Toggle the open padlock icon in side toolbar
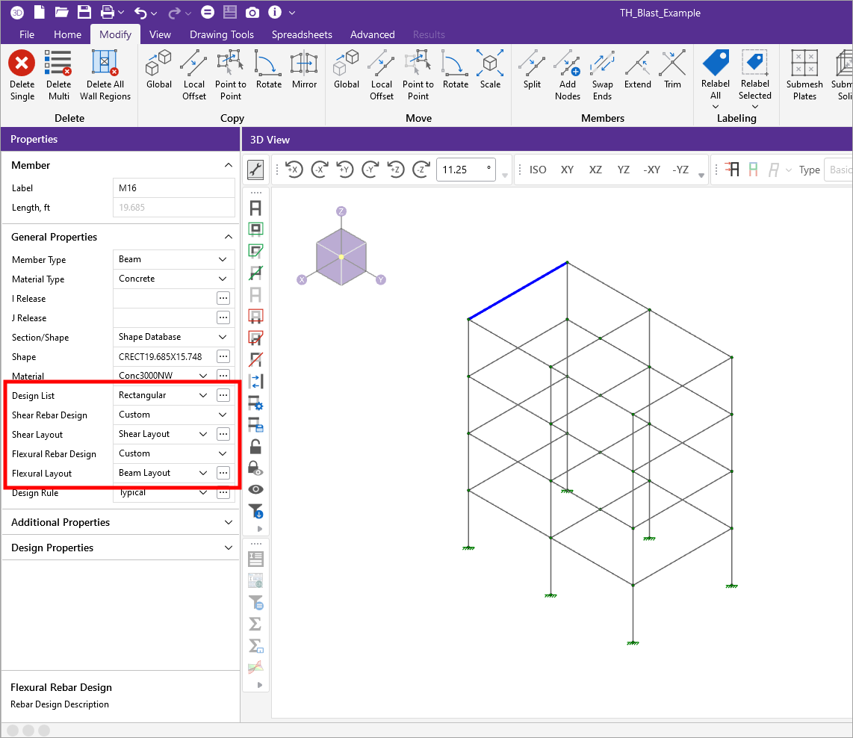 [255, 447]
